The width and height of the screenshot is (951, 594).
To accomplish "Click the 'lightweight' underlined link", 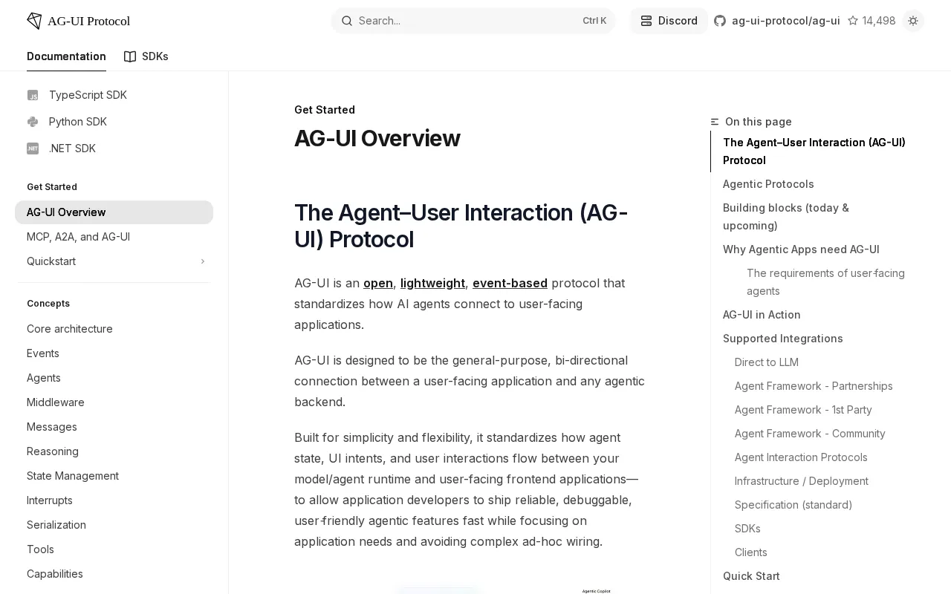I will (432, 283).
